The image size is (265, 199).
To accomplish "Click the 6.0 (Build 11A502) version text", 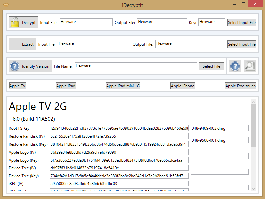I will coord(34,119).
